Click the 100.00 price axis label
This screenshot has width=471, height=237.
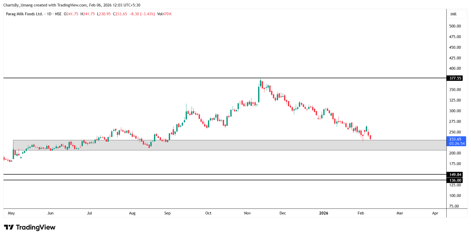[x=455, y=196]
